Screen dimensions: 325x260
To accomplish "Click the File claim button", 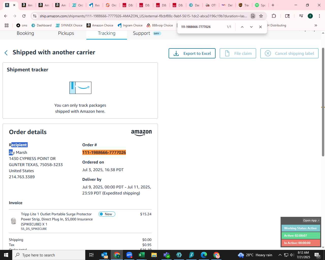I will coord(238,53).
